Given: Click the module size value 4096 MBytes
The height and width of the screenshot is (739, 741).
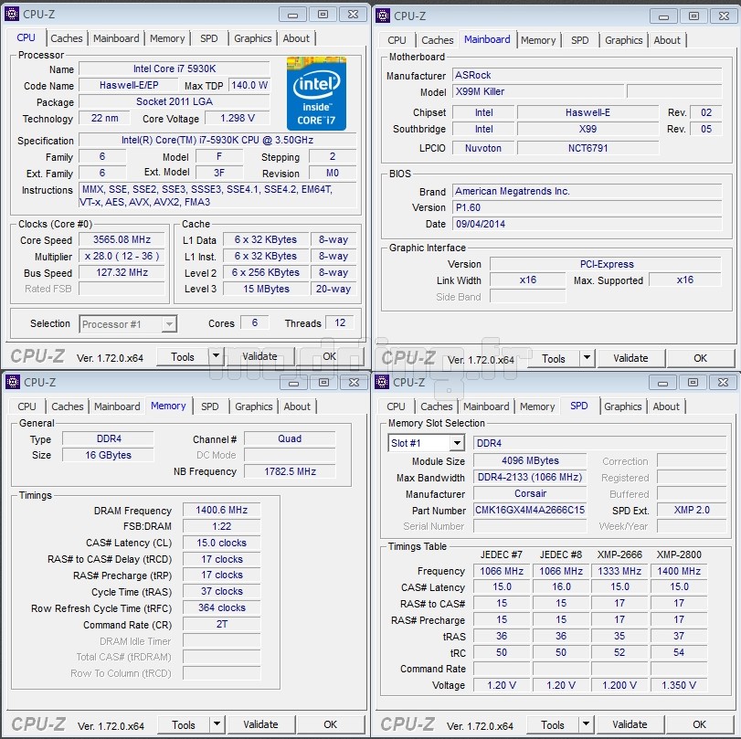Looking at the screenshot, I should pos(530,460).
